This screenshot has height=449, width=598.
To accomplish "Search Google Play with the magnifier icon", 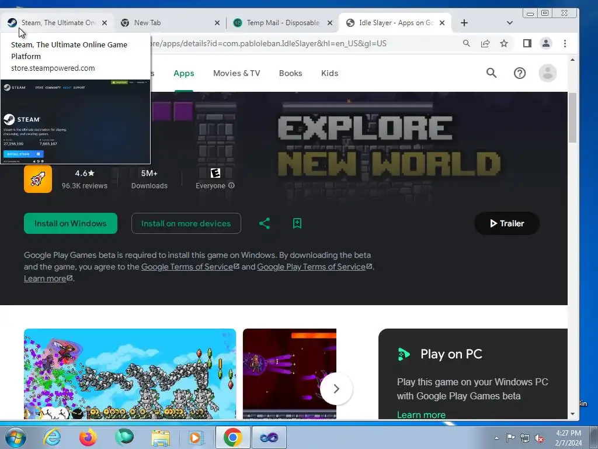I will [x=492, y=73].
